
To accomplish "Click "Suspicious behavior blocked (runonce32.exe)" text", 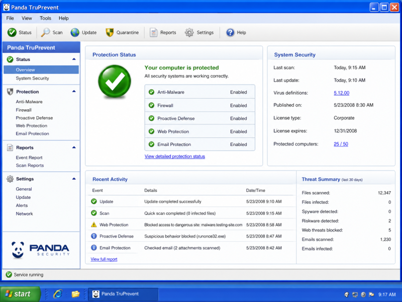I will coord(185,236).
